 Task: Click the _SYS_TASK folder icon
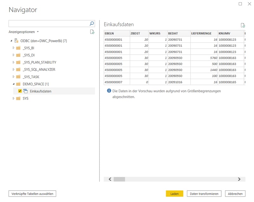18,77
